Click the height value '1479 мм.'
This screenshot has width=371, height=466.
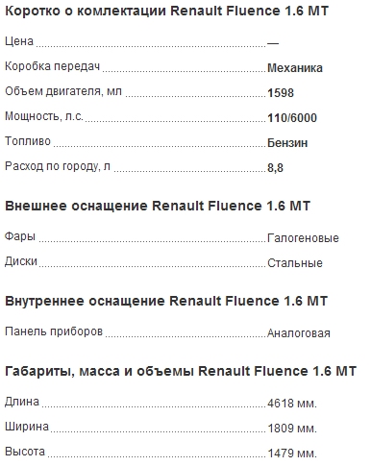click(x=292, y=454)
